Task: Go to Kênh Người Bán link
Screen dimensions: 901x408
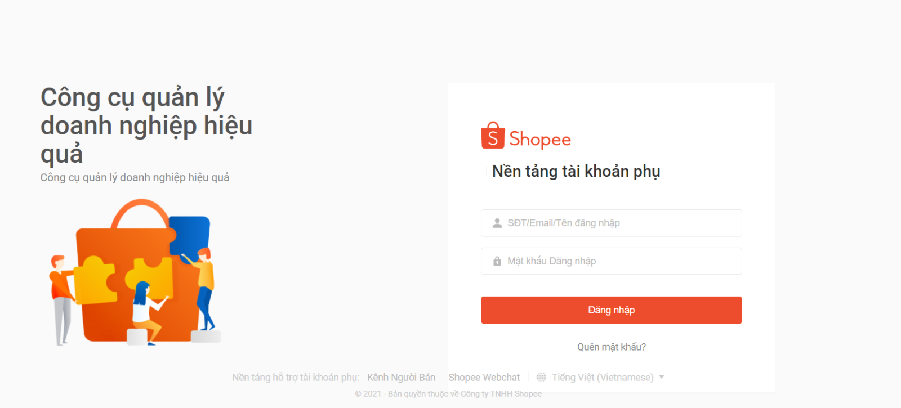Action: [x=401, y=377]
